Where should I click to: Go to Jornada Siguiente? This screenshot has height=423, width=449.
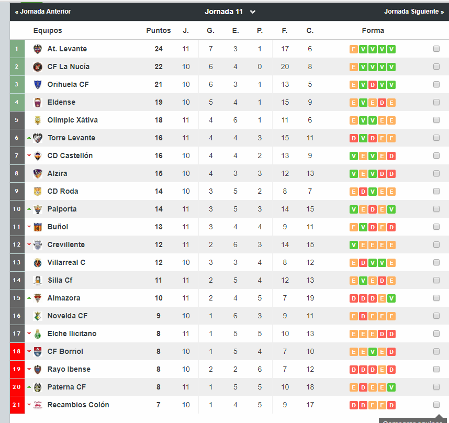pyautogui.click(x=413, y=12)
